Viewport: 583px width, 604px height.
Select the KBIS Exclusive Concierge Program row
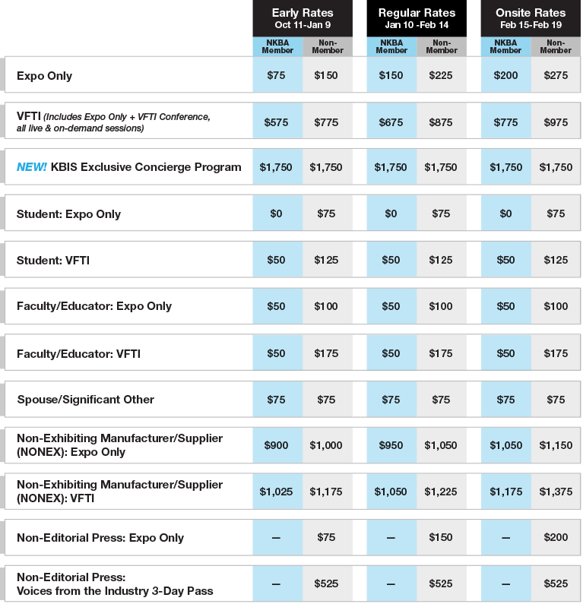[x=146, y=167]
